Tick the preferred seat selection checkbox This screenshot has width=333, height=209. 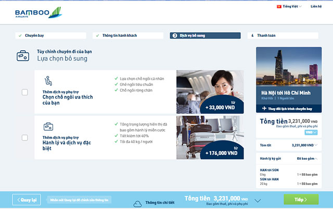tap(24, 92)
